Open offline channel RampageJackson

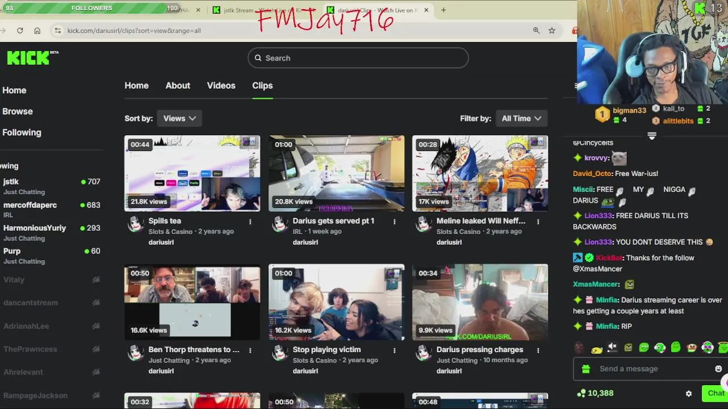[51, 395]
